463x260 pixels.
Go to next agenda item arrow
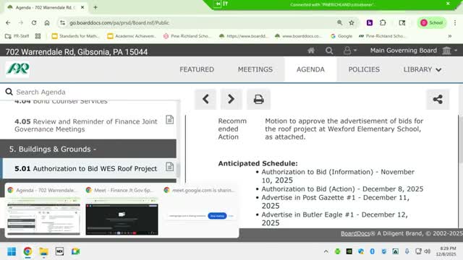pyautogui.click(x=231, y=99)
